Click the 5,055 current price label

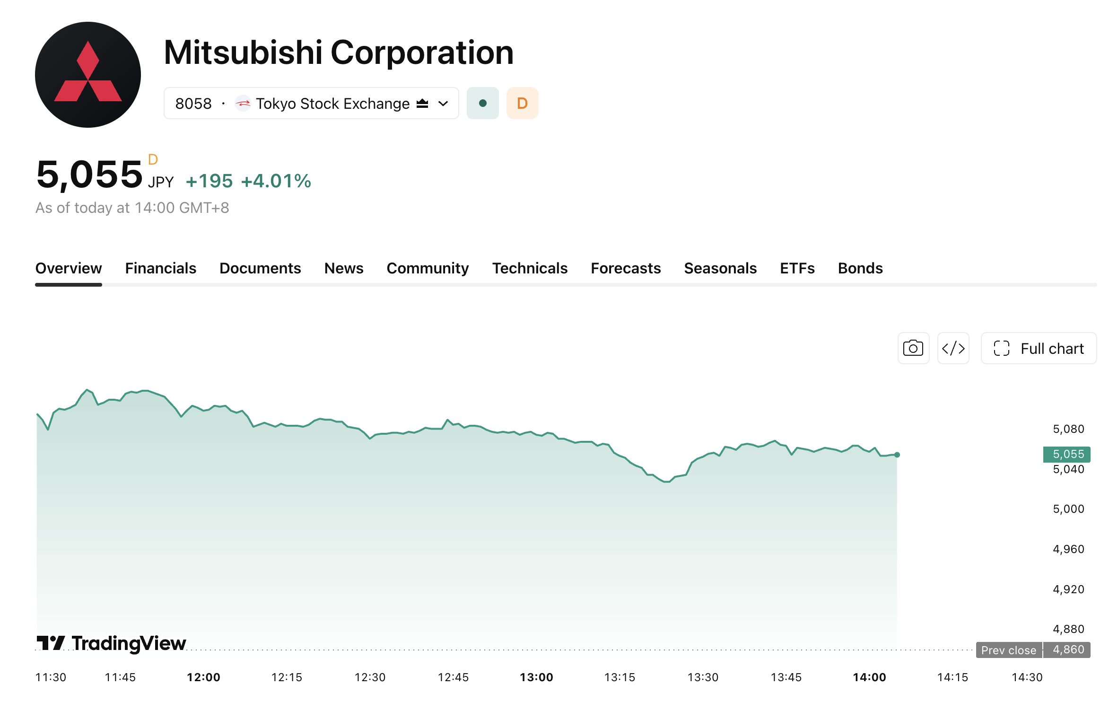tap(1067, 454)
